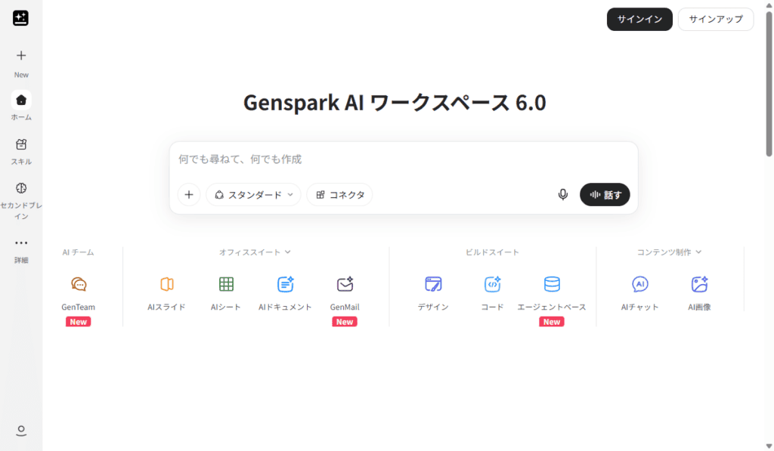The image size is (774, 451).
Task: Click the New badge under エージェントベース
Action: tap(551, 322)
